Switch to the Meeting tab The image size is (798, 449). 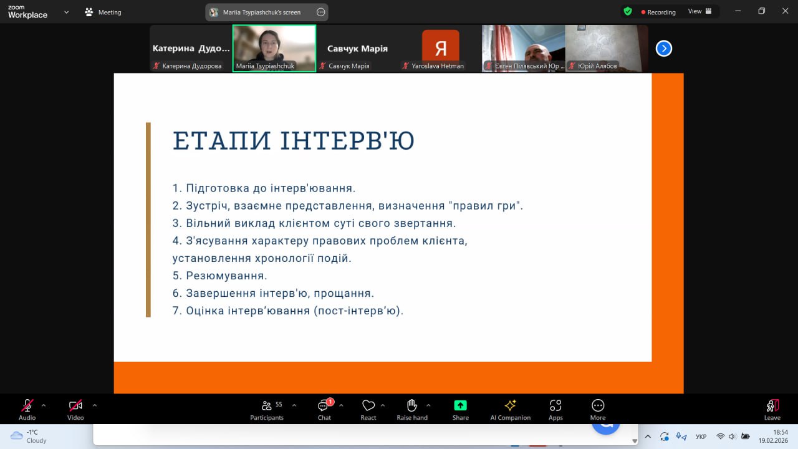[x=103, y=12]
